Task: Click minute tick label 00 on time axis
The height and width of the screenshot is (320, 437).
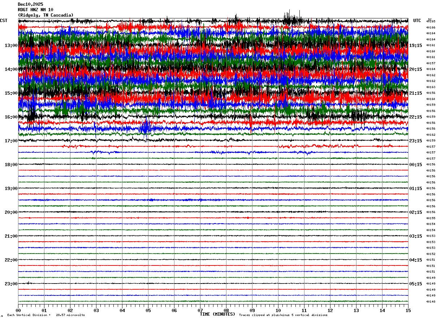Action: click(18, 310)
